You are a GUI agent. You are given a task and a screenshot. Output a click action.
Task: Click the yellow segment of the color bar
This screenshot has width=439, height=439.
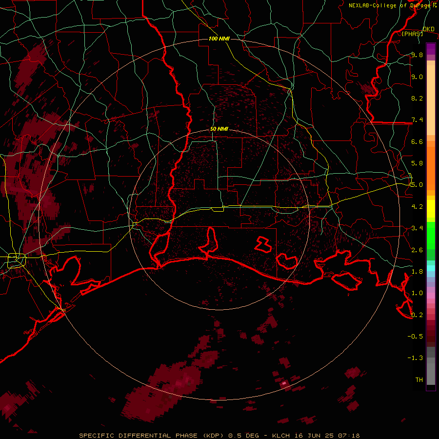coord(431,209)
